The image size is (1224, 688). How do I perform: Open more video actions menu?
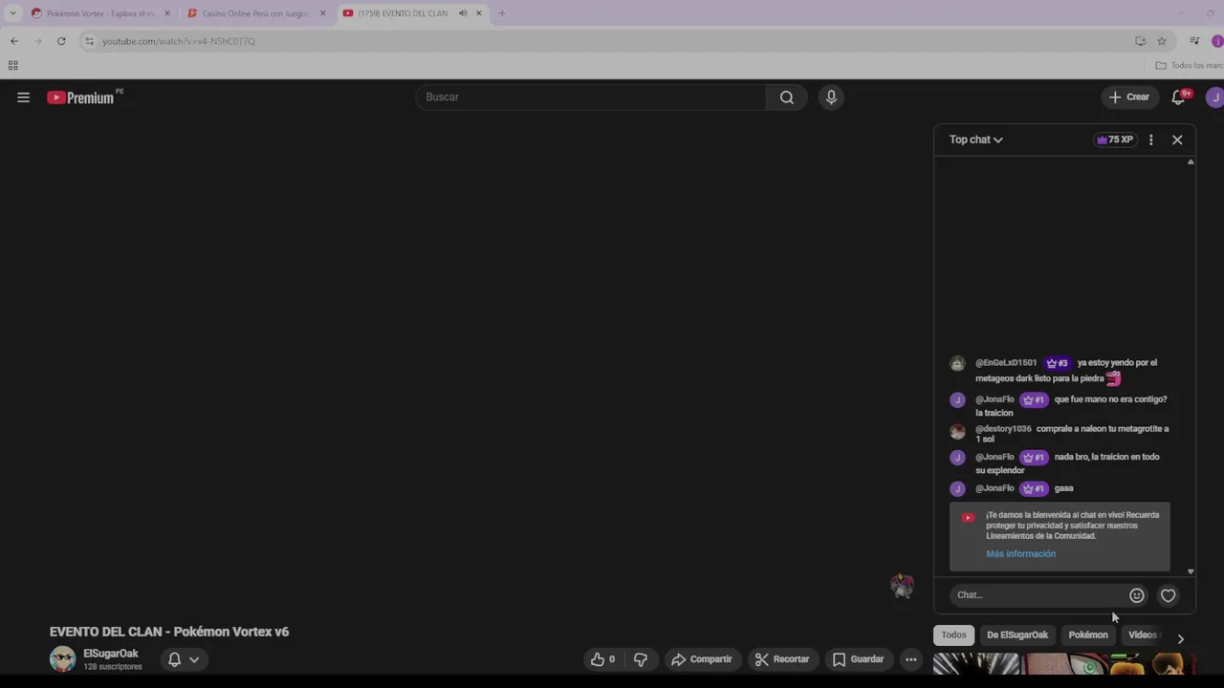pos(911,659)
